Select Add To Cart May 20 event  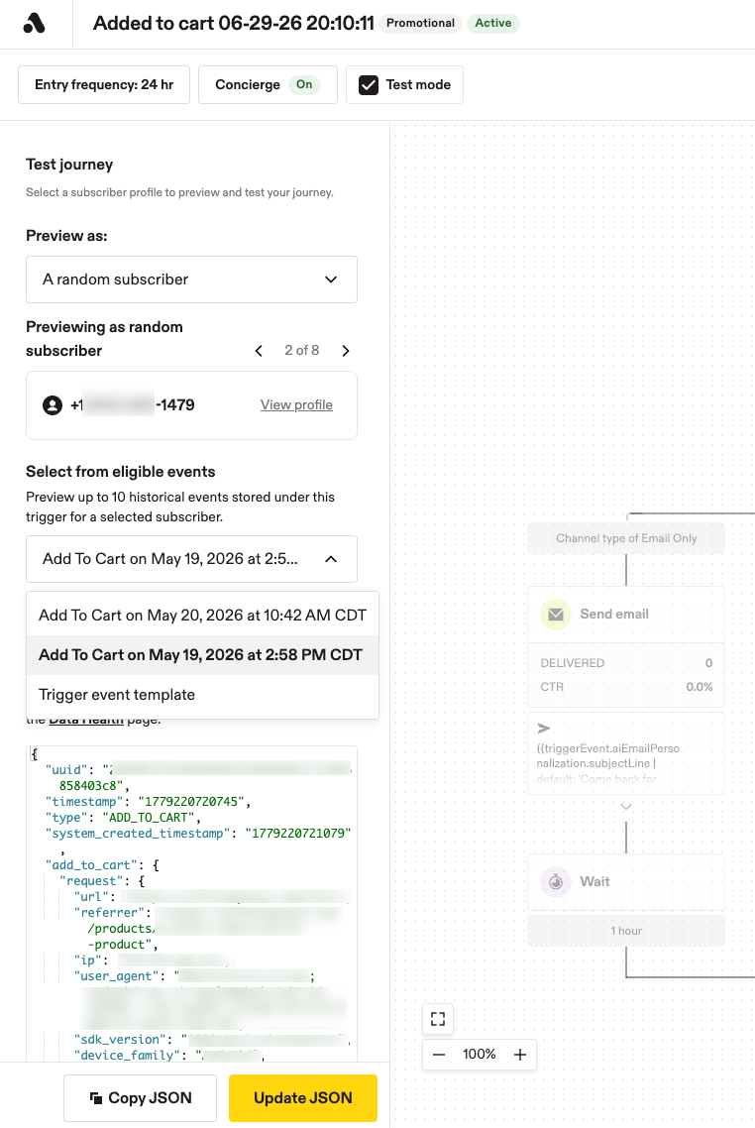(202, 616)
